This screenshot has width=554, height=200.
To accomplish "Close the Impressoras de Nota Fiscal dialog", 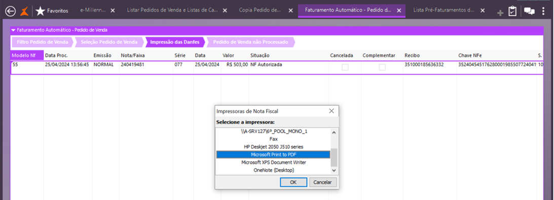I will (331, 111).
